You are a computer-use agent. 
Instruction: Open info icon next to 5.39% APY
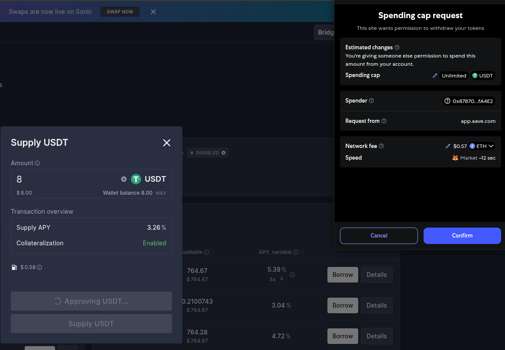292,275
